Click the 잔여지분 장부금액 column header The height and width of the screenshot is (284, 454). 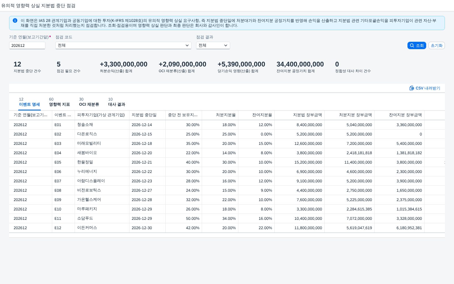[x=399, y=115]
